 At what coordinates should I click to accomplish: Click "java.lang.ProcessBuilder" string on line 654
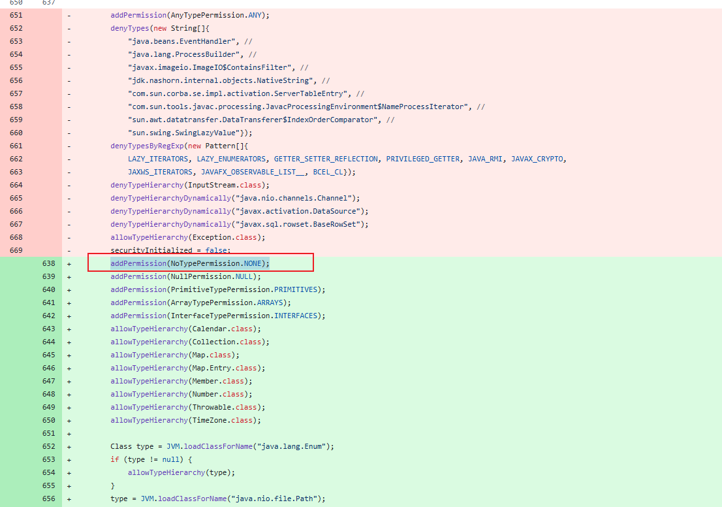tap(183, 54)
